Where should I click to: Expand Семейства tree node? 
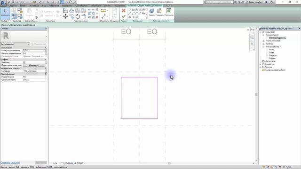coord(260,64)
